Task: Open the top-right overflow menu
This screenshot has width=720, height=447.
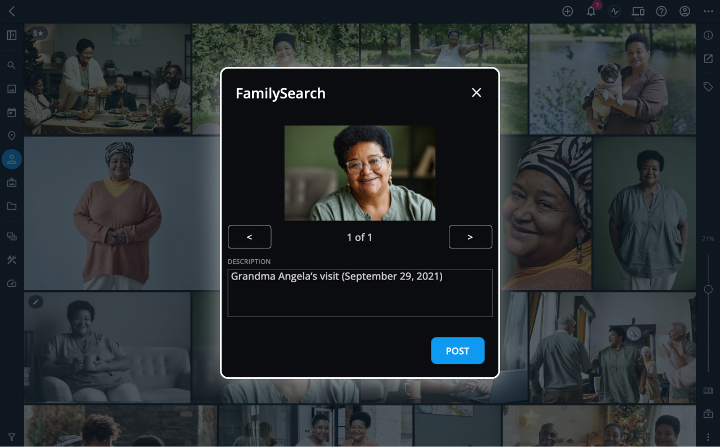Action: pyautogui.click(x=708, y=11)
